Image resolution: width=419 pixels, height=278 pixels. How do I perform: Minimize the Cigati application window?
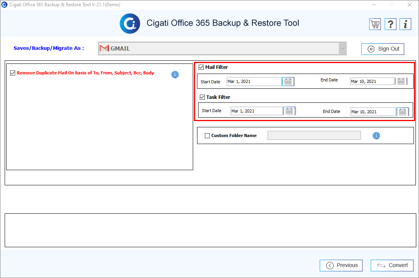click(x=374, y=5)
